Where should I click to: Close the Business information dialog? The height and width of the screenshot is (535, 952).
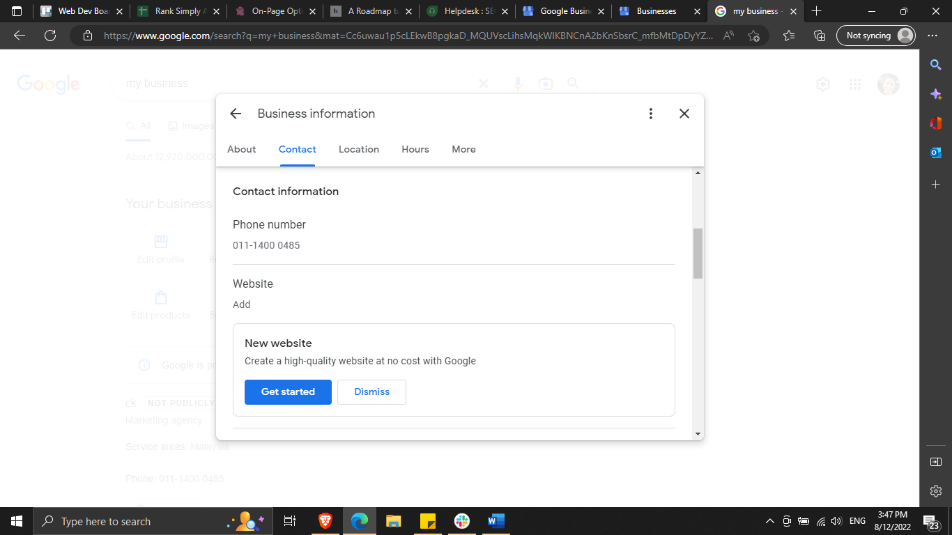[684, 114]
